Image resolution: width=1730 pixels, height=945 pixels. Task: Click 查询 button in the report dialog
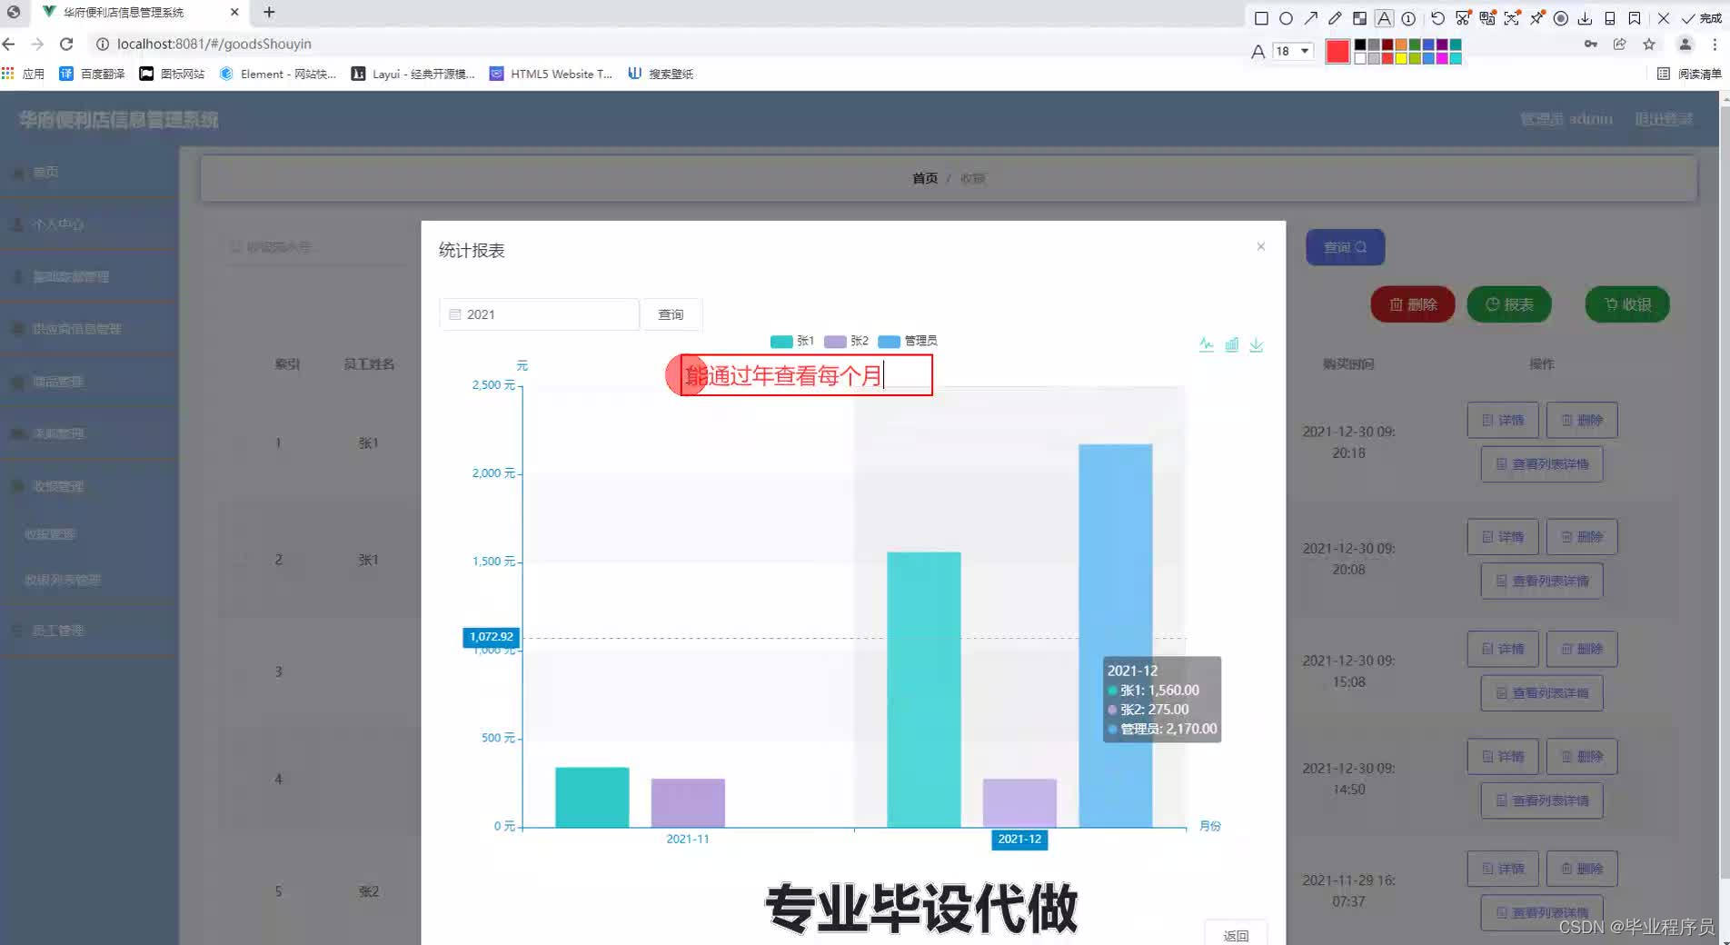(671, 314)
